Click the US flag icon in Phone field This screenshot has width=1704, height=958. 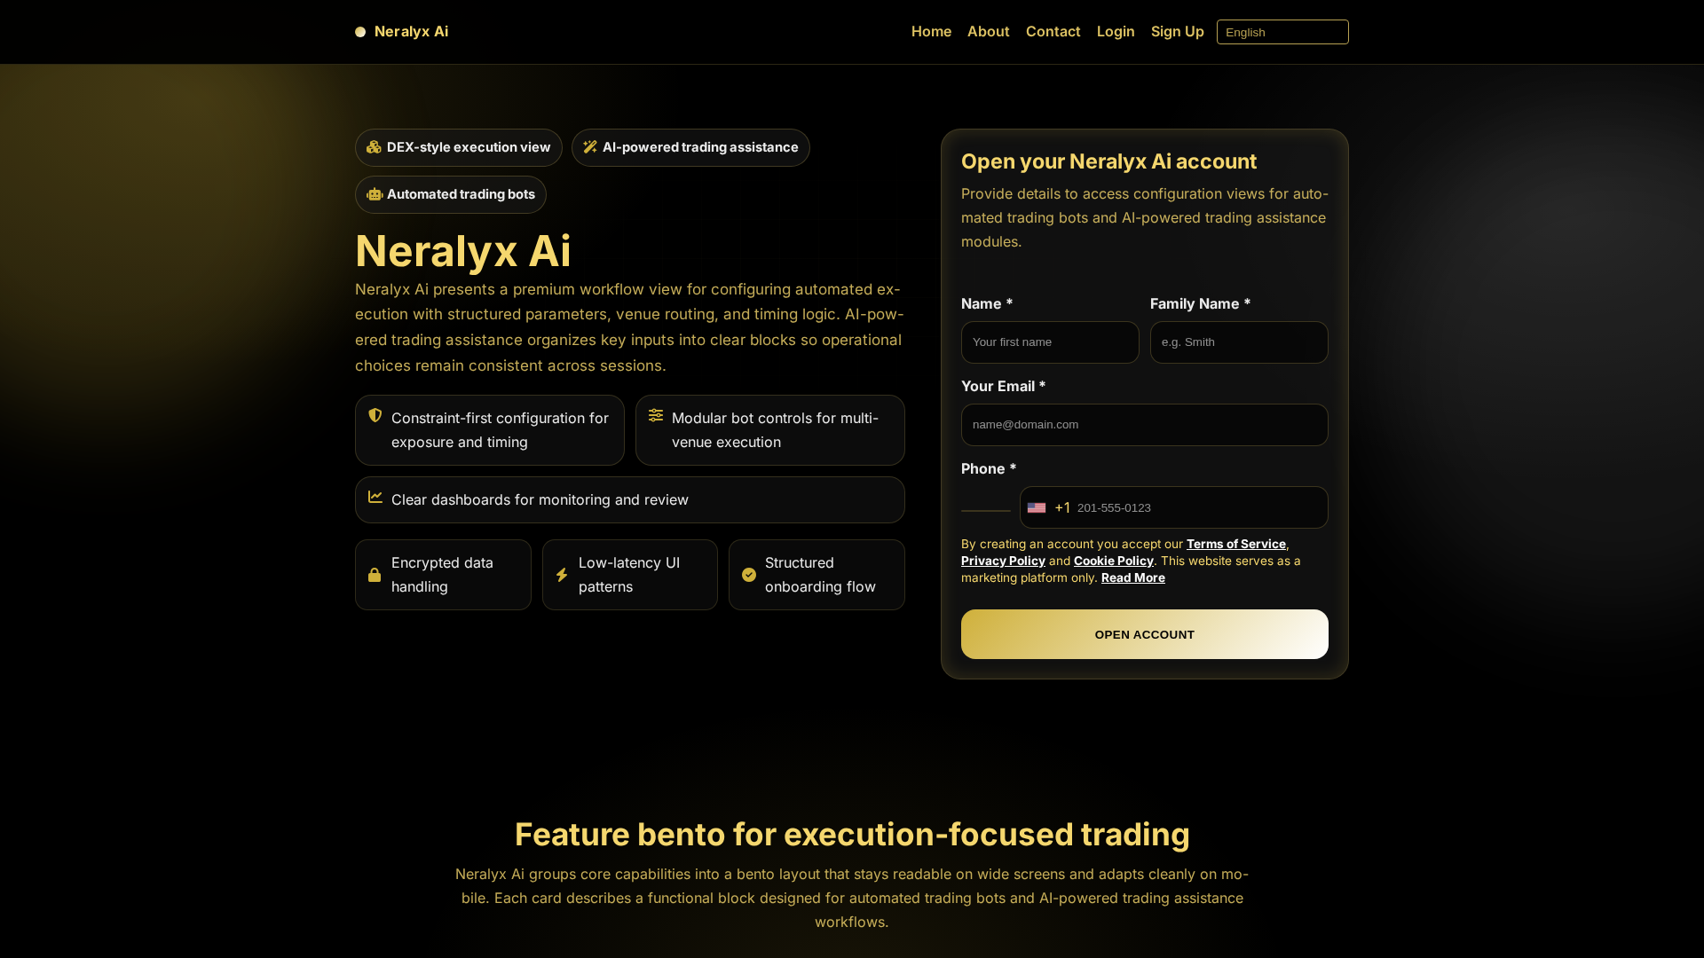[1037, 507]
